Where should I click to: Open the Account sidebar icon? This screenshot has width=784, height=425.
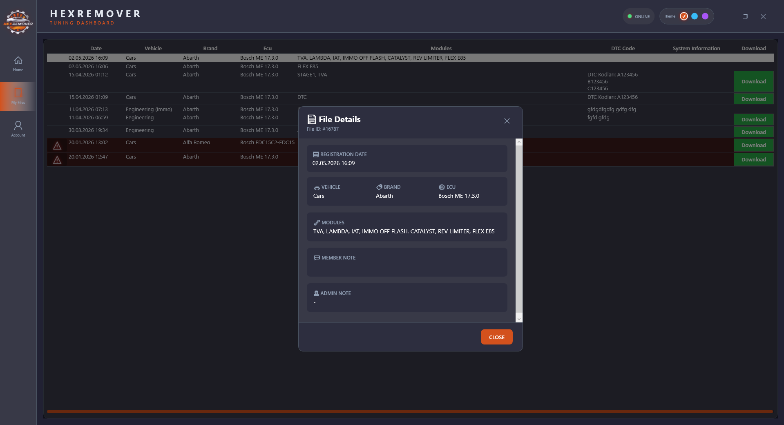18,125
